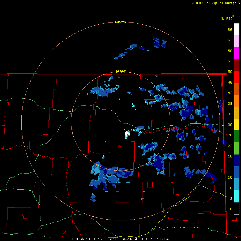
Task: Click the 66 legend value label
Action: [230, 29]
